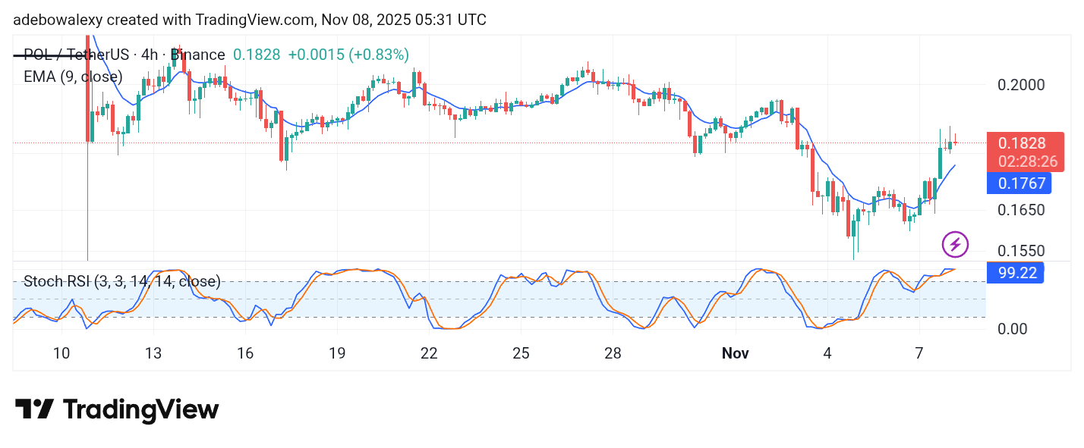Viewport: 1084px width, 448px height.
Task: Click the date label 13 on time axis
Action: tap(153, 353)
